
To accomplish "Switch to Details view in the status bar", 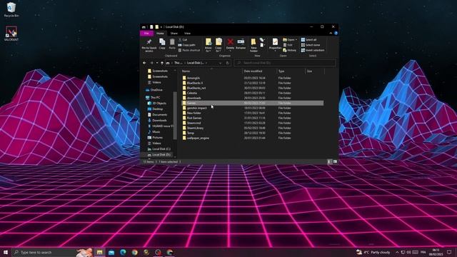I will point(329,162).
